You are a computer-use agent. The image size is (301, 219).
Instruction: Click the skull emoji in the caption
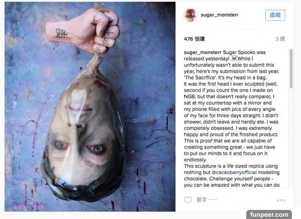pos(234,58)
